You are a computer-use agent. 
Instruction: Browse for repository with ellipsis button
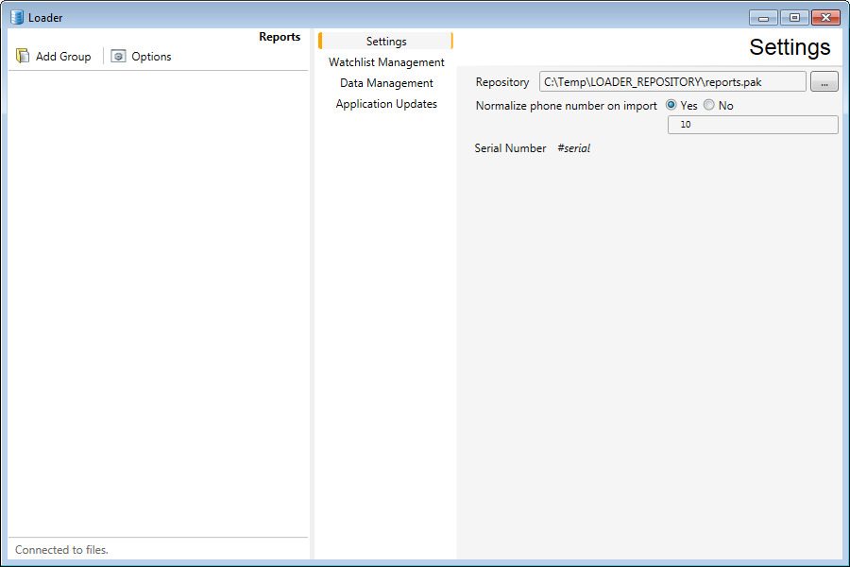(824, 82)
